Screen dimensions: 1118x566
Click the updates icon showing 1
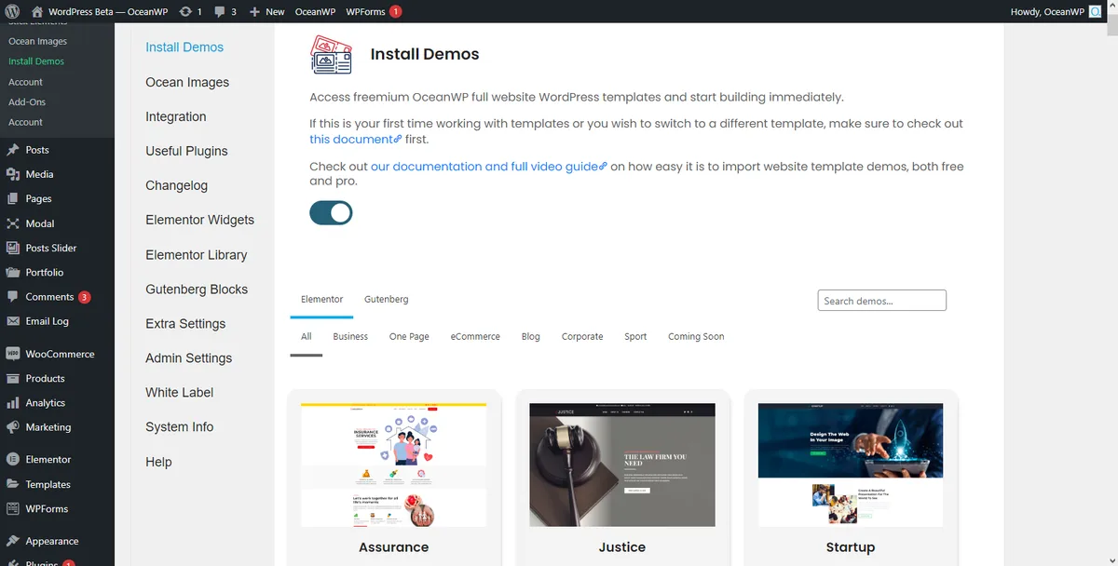point(185,11)
